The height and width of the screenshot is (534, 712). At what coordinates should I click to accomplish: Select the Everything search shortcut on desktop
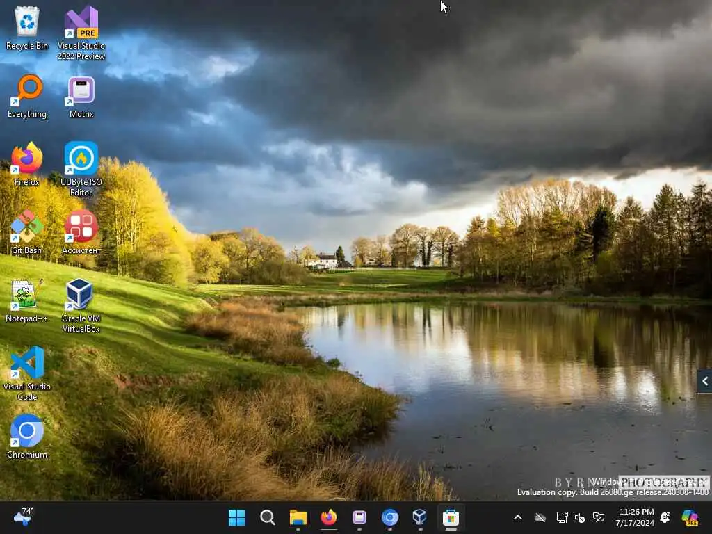pos(27,96)
